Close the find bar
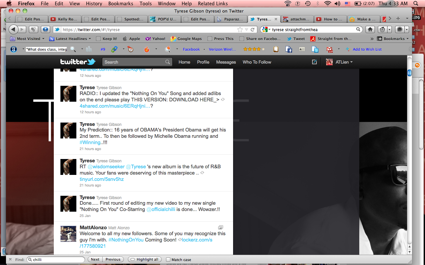 coord(10,259)
